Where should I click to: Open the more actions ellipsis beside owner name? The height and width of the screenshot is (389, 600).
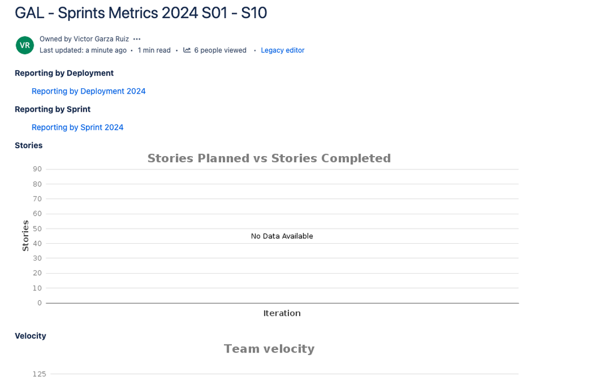click(136, 39)
